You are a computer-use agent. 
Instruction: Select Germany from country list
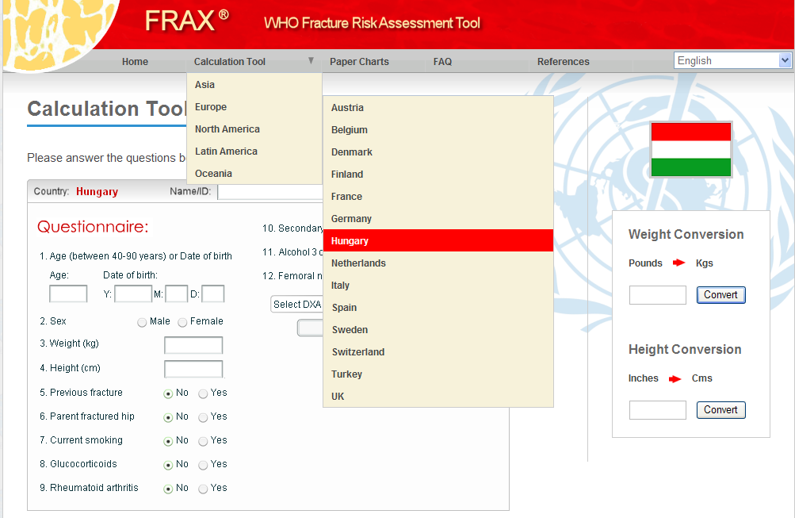(438, 219)
